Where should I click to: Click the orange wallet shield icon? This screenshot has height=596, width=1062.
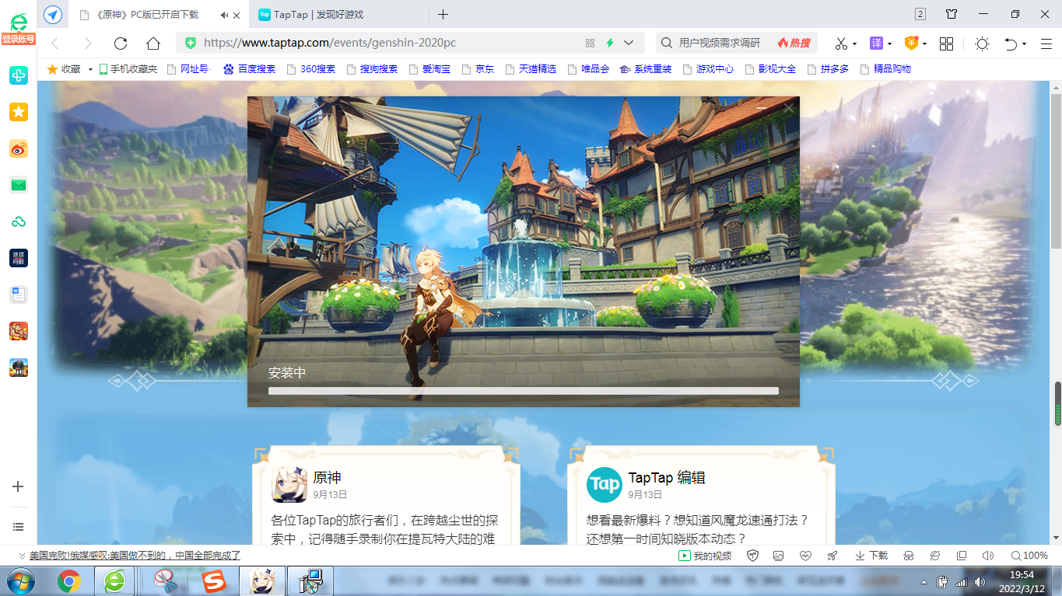[x=911, y=43]
